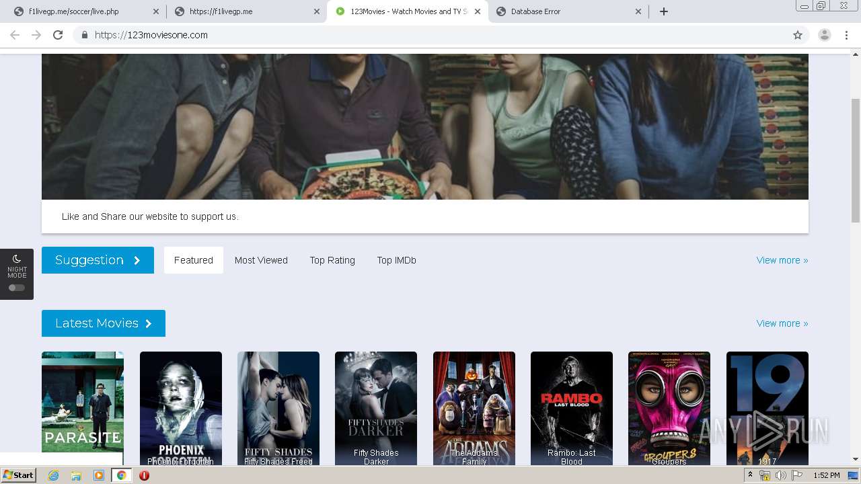Screen dimensions: 861x484
Task: Open the Phoenix Forgotten movie poster
Action: (x=181, y=408)
